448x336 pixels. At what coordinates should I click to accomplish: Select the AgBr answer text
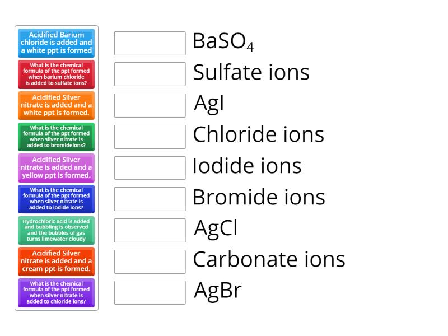[x=217, y=291]
